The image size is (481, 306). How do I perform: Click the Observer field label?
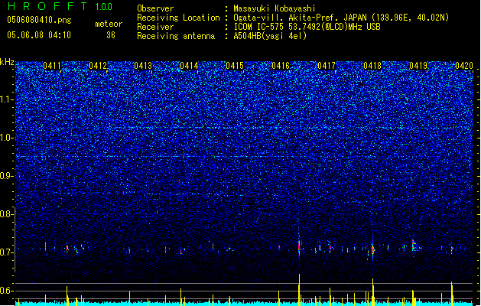[x=155, y=8]
